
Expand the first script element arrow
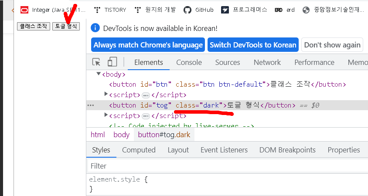[x=106, y=94]
